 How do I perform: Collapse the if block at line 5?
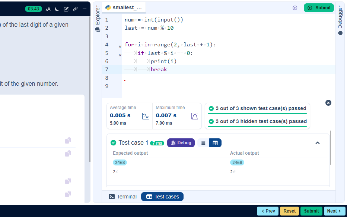tap(120, 55)
